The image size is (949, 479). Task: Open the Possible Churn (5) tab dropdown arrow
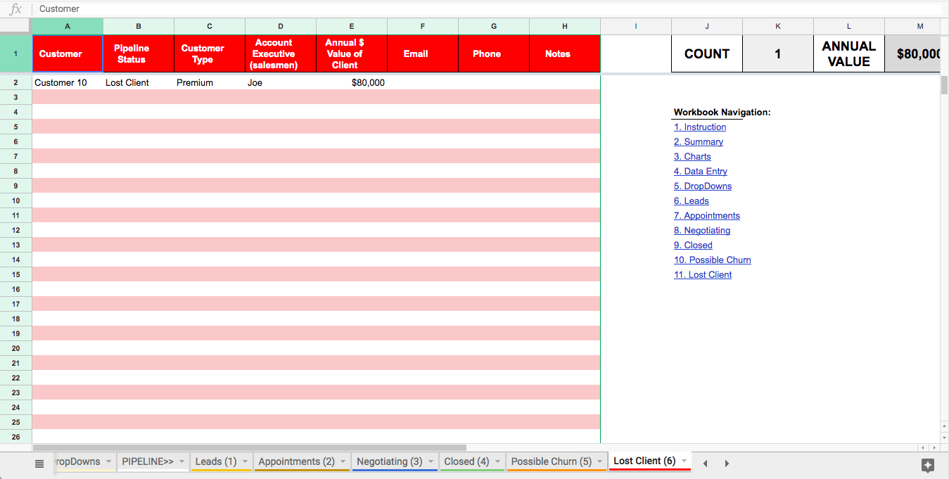[599, 462]
